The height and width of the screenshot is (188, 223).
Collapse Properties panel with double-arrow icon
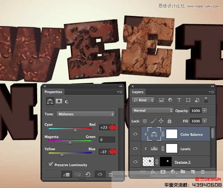[120, 86]
